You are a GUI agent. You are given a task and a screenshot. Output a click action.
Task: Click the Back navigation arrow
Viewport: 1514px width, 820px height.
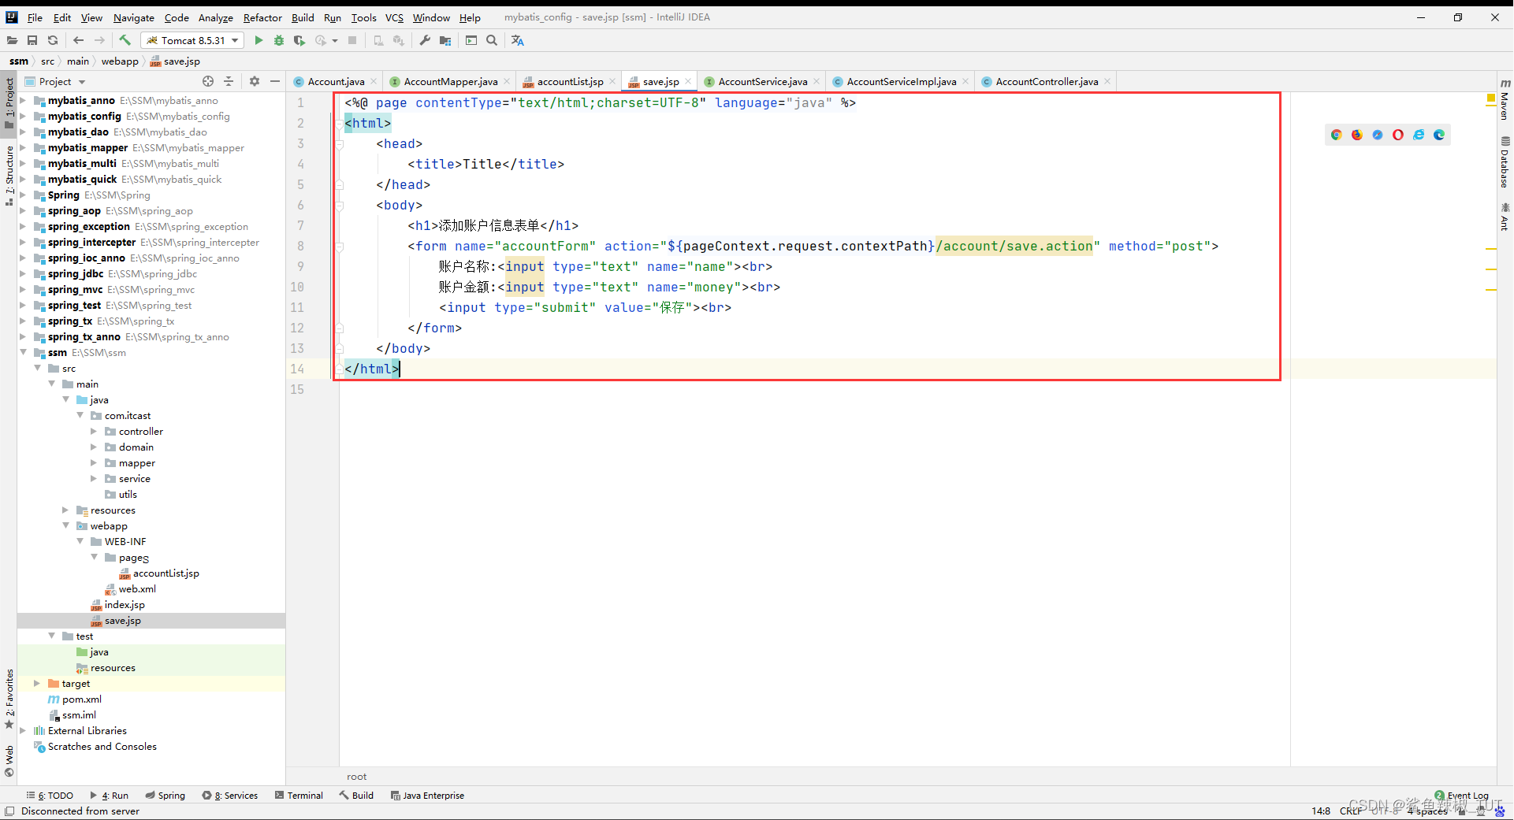click(78, 40)
